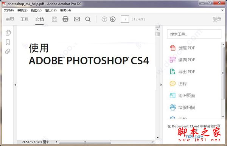
Task: Click document vertical scrollbar down arrow
Action: tap(157, 137)
